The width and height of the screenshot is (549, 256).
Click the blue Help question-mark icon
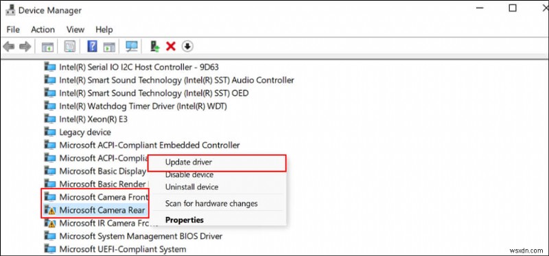pyautogui.click(x=92, y=46)
